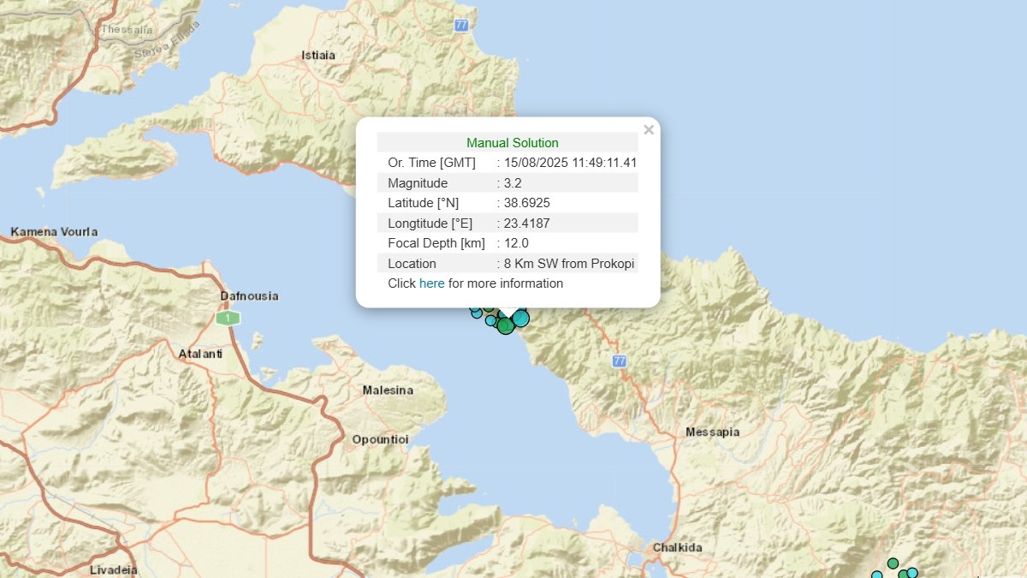This screenshot has height=578, width=1027.
Task: Select the Kamena Vourla map label
Action: click(x=54, y=232)
